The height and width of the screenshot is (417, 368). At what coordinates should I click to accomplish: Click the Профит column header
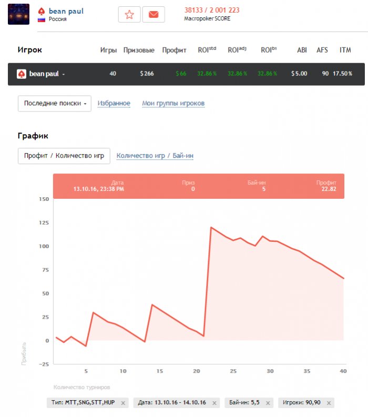(x=174, y=50)
